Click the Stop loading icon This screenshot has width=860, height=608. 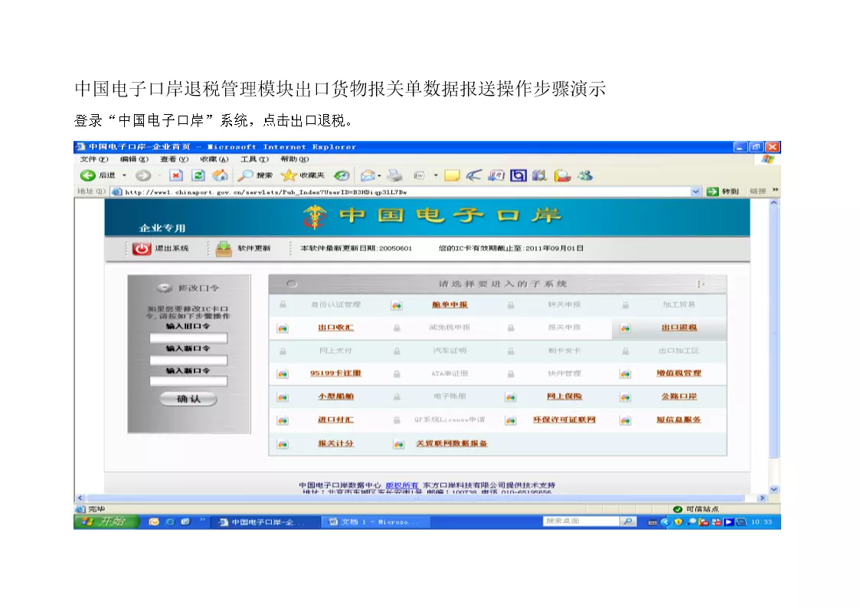176,175
